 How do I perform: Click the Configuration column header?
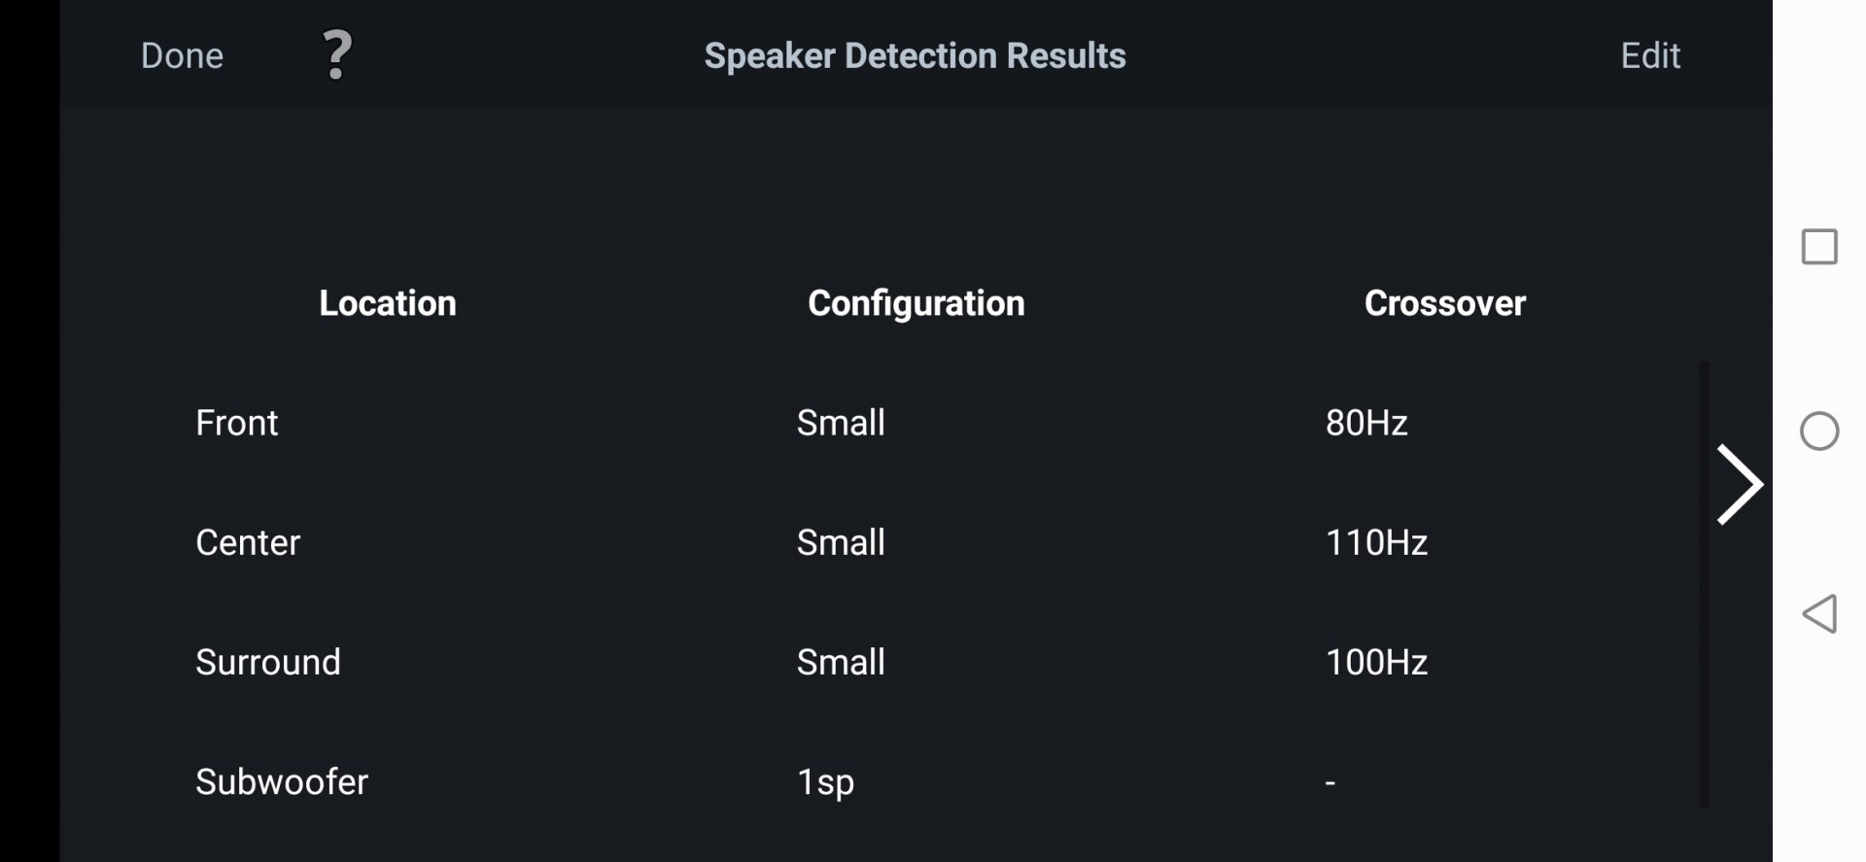point(916,303)
